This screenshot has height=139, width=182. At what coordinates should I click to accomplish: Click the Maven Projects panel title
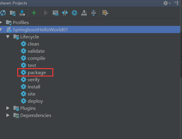pyautogui.click(x=13, y=3)
